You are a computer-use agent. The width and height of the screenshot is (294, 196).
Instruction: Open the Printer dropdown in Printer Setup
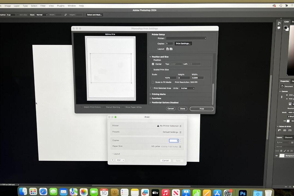(186, 38)
